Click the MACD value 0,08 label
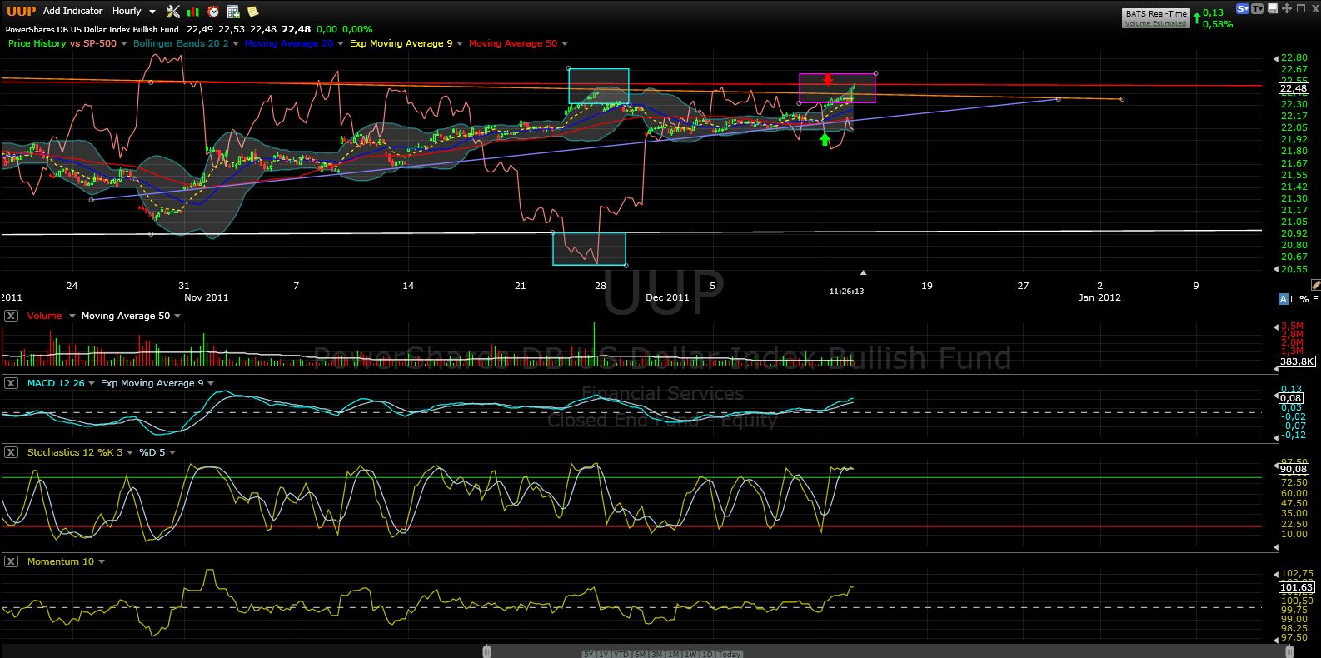This screenshot has width=1321, height=658. coord(1291,399)
